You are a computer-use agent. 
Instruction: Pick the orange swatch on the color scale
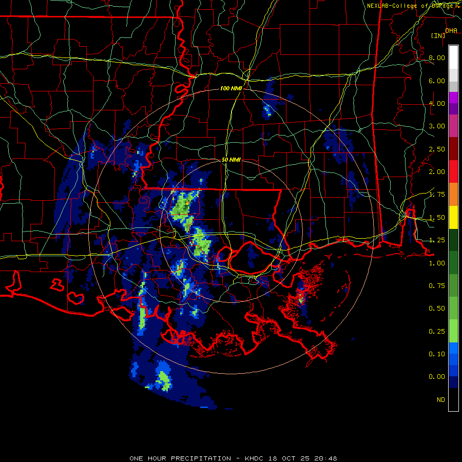pos(453,195)
